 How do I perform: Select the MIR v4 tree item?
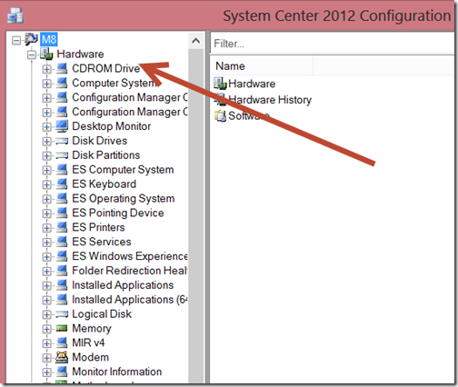[x=88, y=342]
